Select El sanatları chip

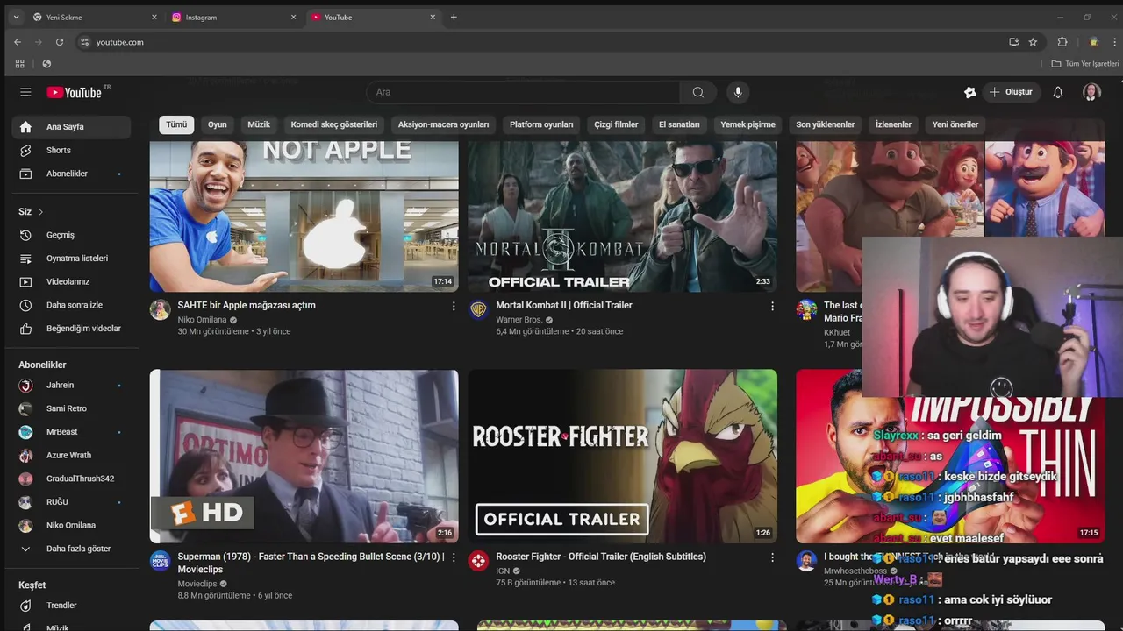[679, 124]
